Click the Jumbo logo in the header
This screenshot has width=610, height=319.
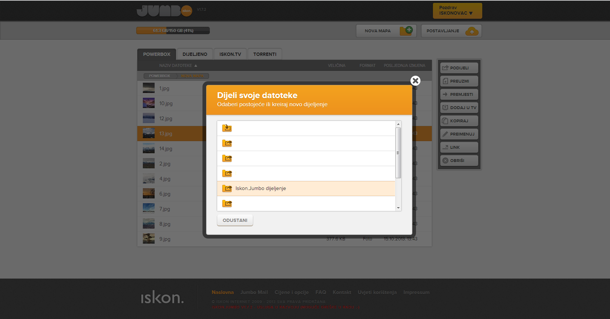tap(164, 11)
